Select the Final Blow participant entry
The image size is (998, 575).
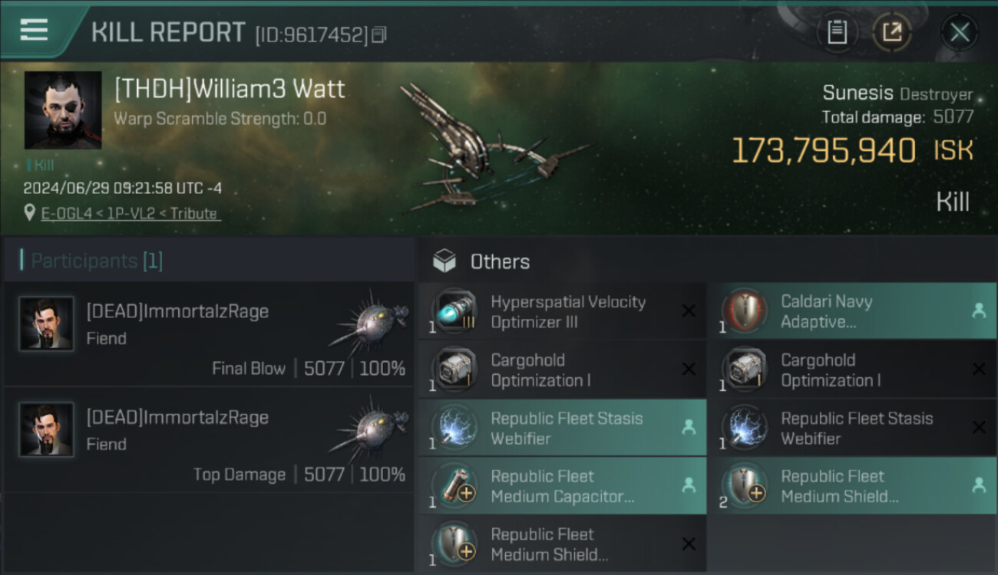[209, 334]
